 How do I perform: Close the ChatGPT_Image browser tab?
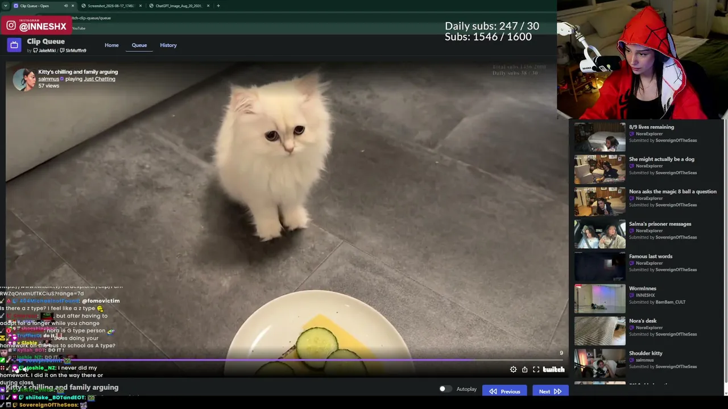[x=208, y=6]
